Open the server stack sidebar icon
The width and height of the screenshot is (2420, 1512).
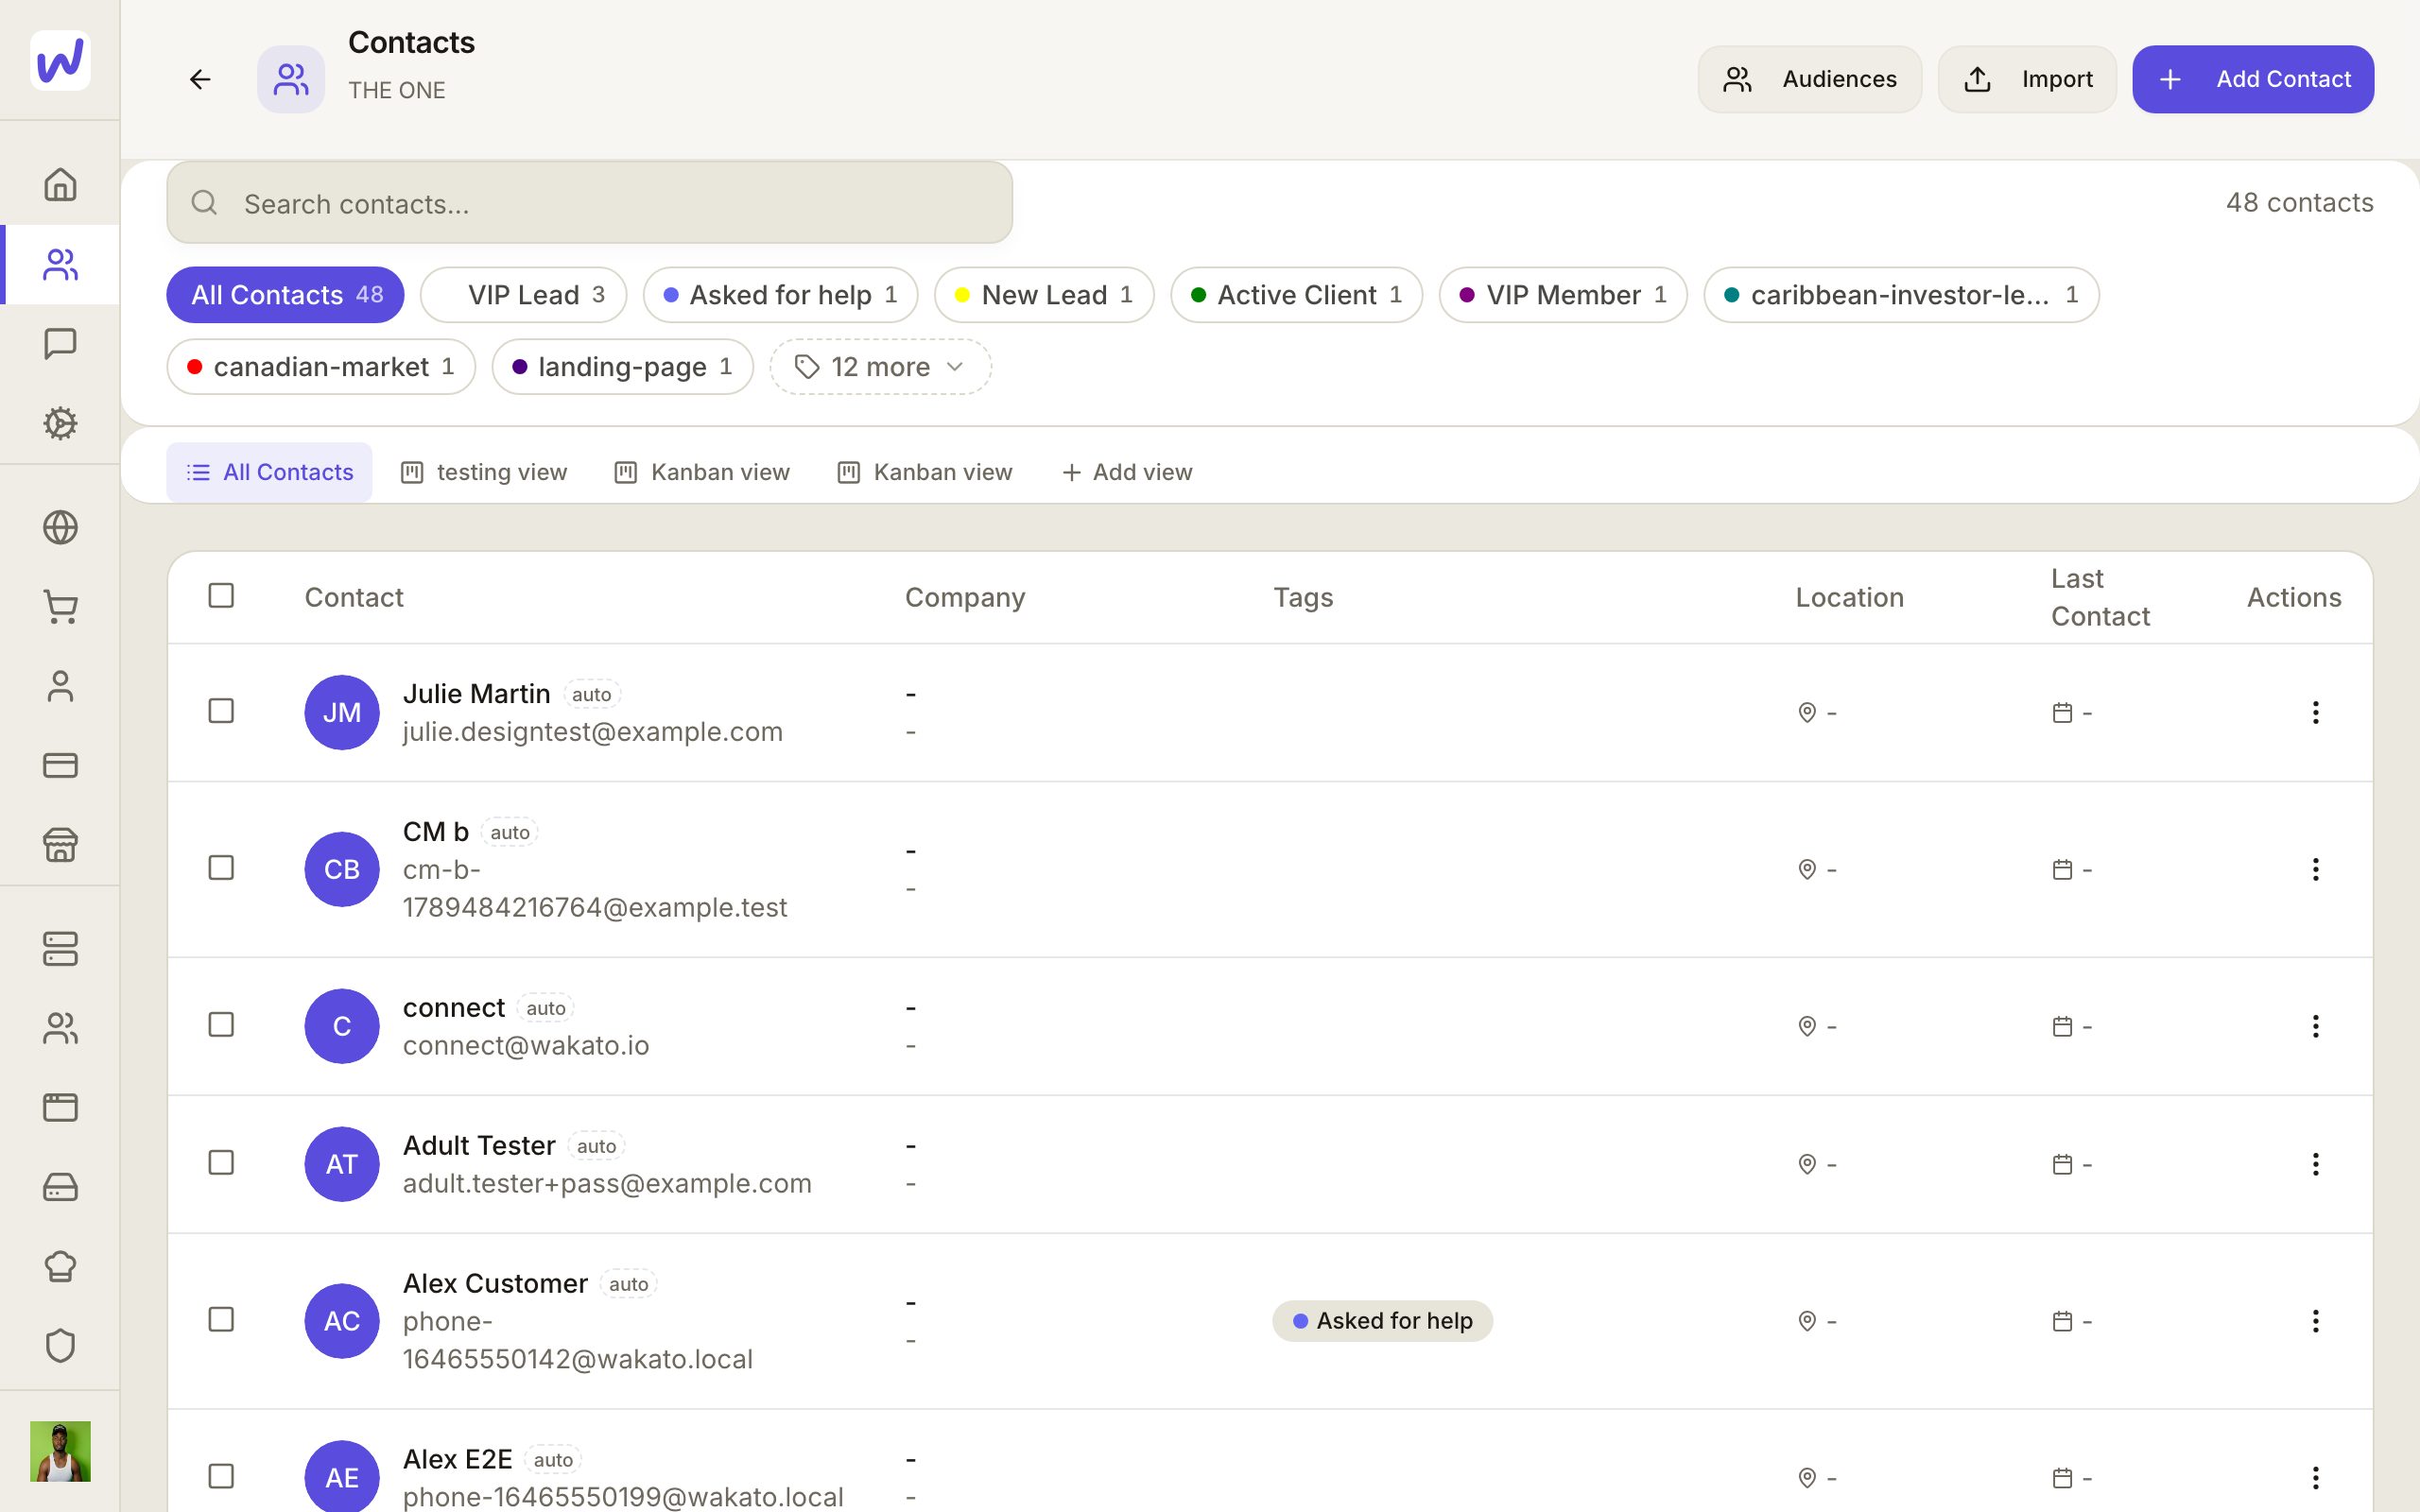[60, 949]
